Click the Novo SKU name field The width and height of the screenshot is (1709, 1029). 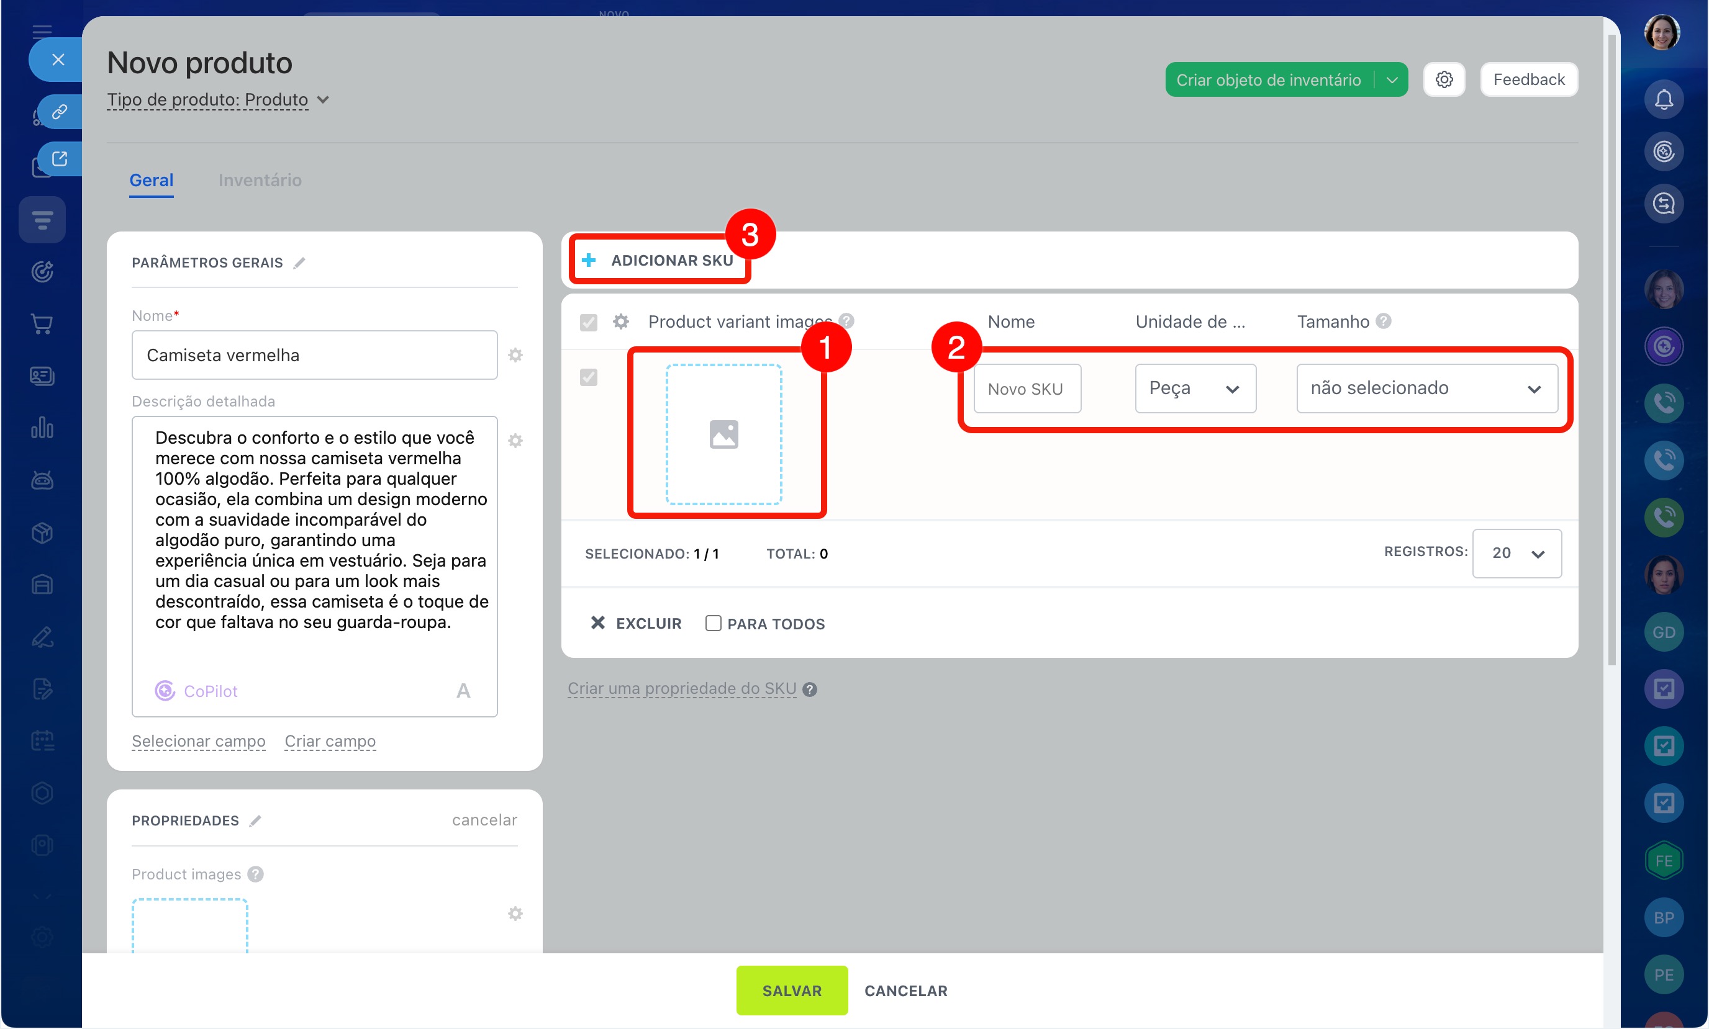(x=1027, y=389)
